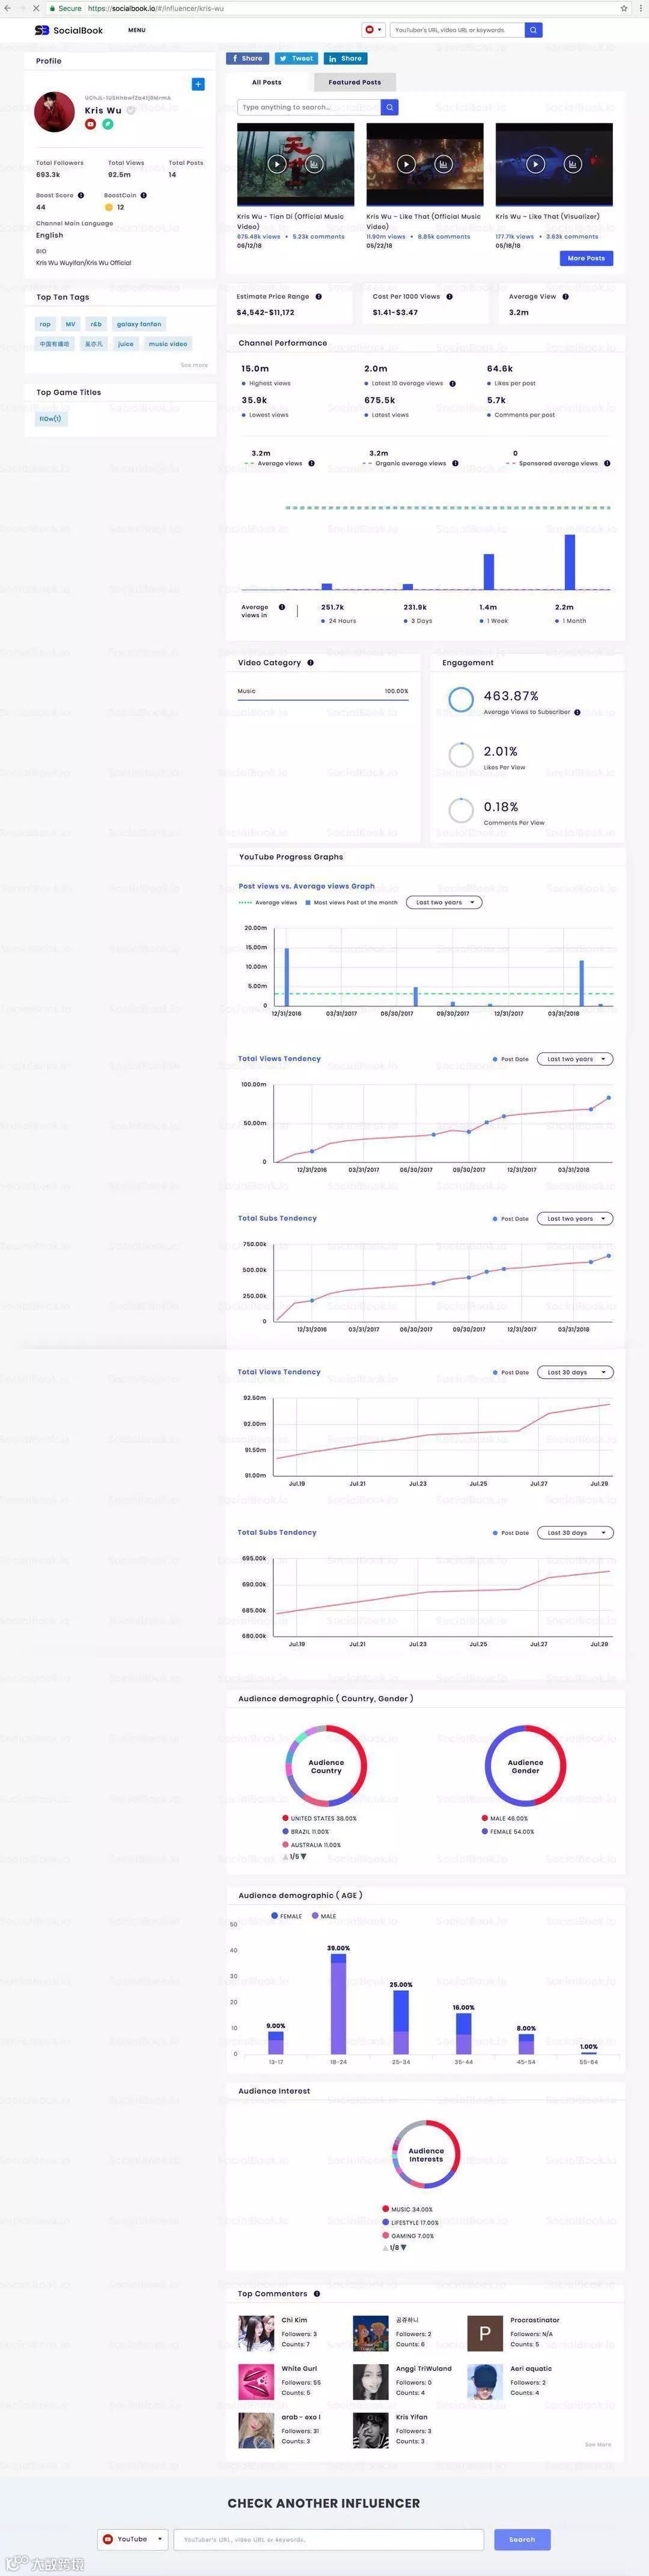Click info icon next to Latest 10 average views
This screenshot has height=2576, width=649.
(x=452, y=383)
